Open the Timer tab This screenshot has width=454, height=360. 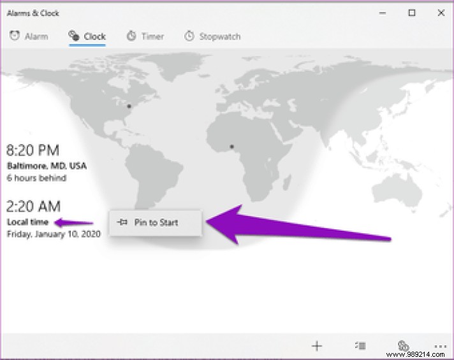(x=145, y=36)
